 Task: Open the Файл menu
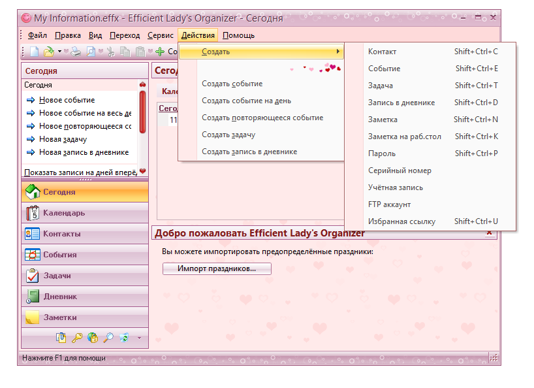[37, 35]
